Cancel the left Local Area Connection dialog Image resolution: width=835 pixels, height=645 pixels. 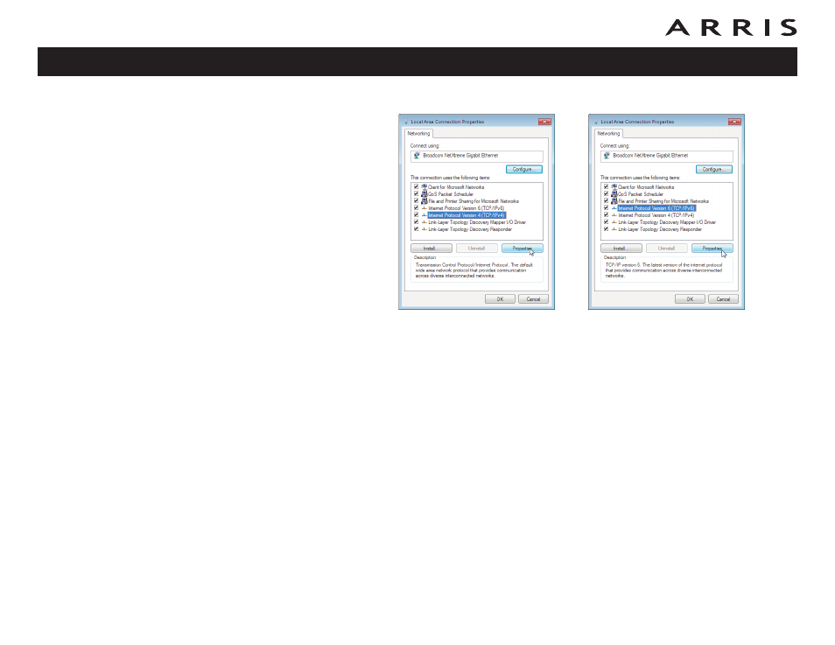pyautogui.click(x=533, y=299)
